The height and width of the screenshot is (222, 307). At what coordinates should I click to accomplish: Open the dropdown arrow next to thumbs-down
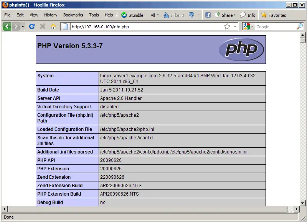199,15
